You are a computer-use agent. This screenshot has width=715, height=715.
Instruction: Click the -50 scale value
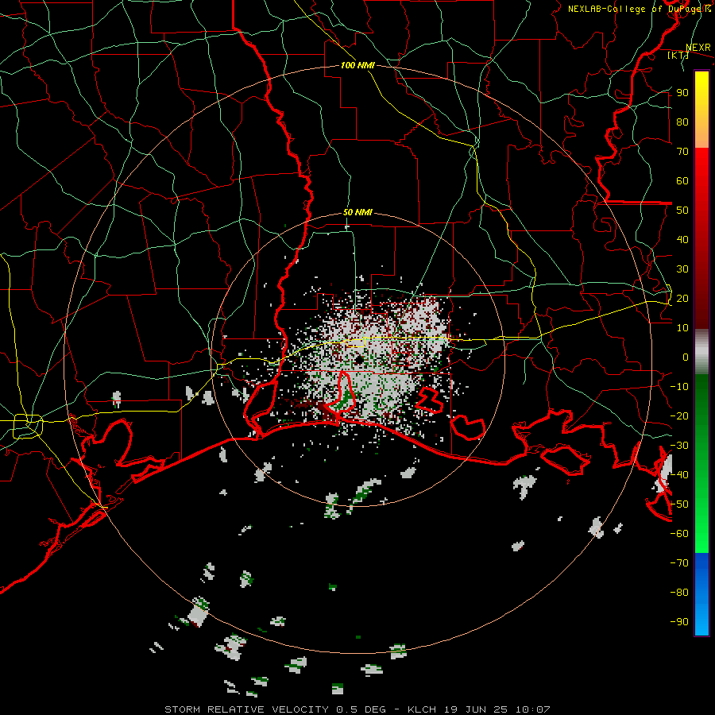679,504
